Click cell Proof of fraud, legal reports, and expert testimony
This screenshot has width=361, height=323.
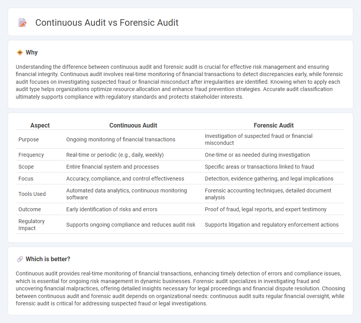(x=273, y=209)
